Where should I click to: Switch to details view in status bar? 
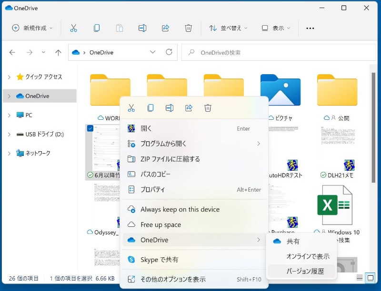(360, 278)
